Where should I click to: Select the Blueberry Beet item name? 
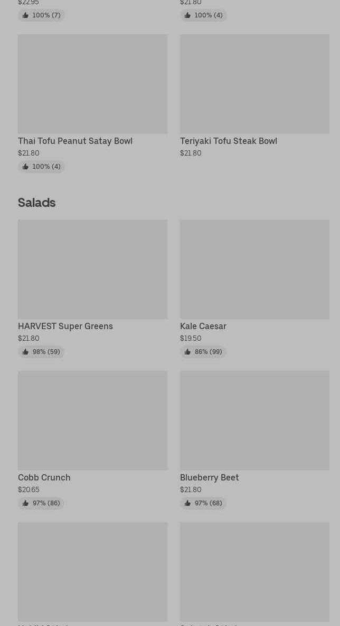(209, 478)
